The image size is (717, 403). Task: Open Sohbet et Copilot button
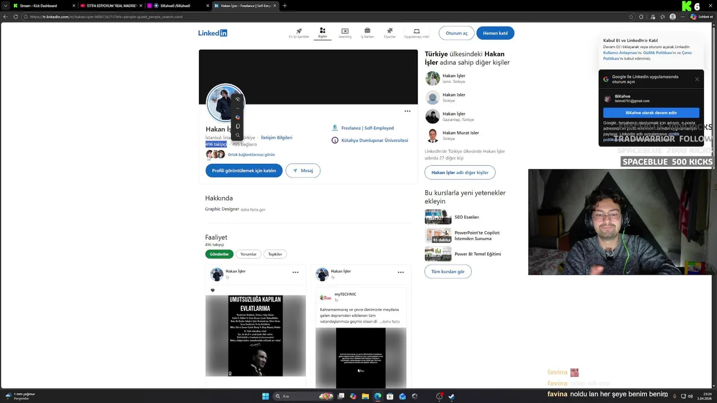tap(701, 17)
